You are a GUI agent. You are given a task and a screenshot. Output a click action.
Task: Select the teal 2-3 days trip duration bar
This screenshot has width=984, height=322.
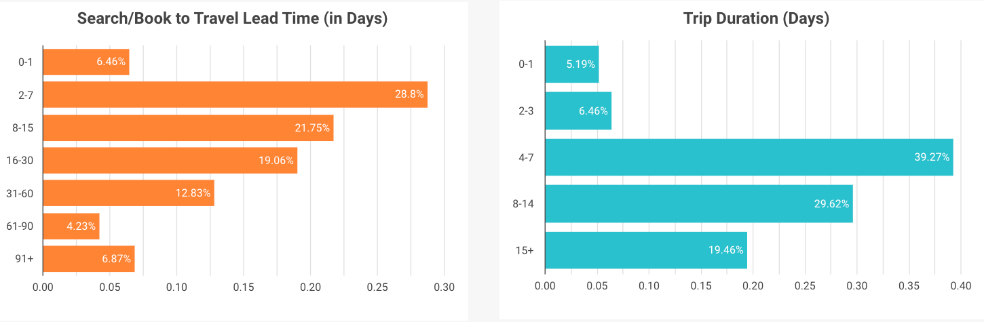pyautogui.click(x=578, y=110)
